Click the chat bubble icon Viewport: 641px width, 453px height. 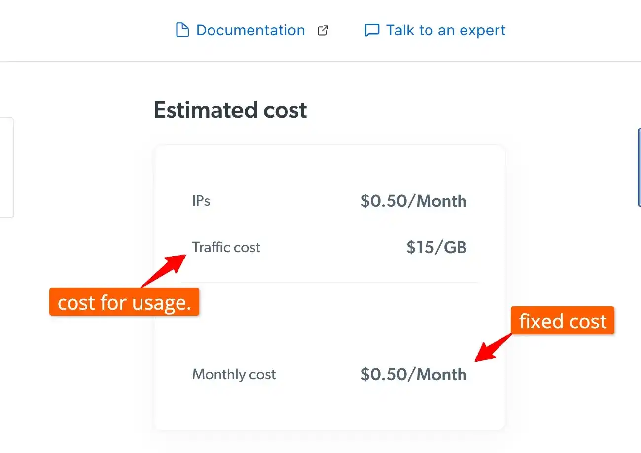[372, 31]
